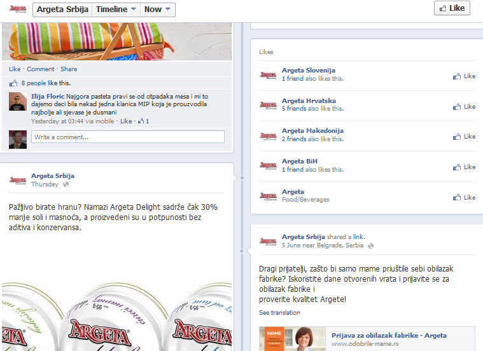The image size is (483, 351).
Task: Open the Argeta Hrvatska page
Action: (x=309, y=100)
